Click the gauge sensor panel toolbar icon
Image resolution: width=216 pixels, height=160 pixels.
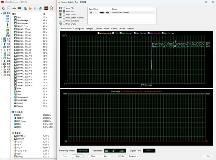[51, 8]
